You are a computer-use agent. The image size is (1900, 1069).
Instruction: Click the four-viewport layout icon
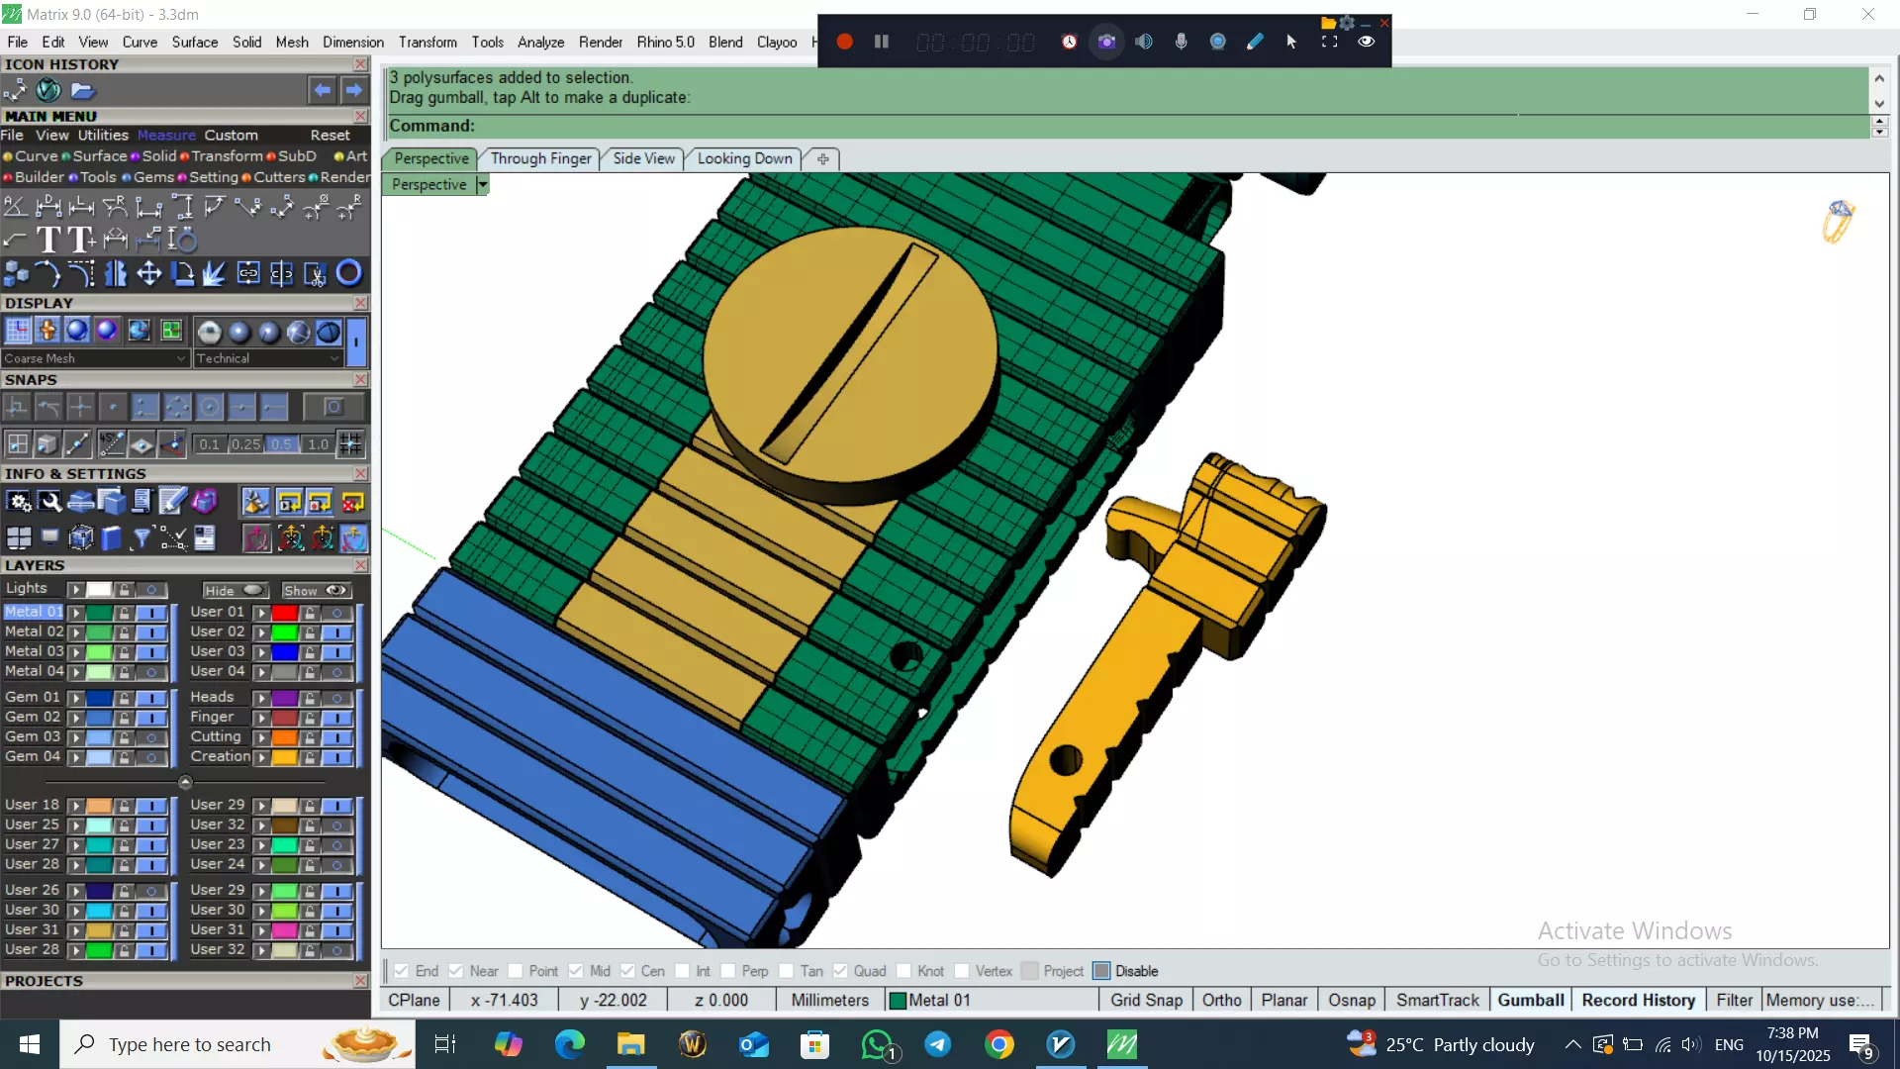(x=19, y=537)
